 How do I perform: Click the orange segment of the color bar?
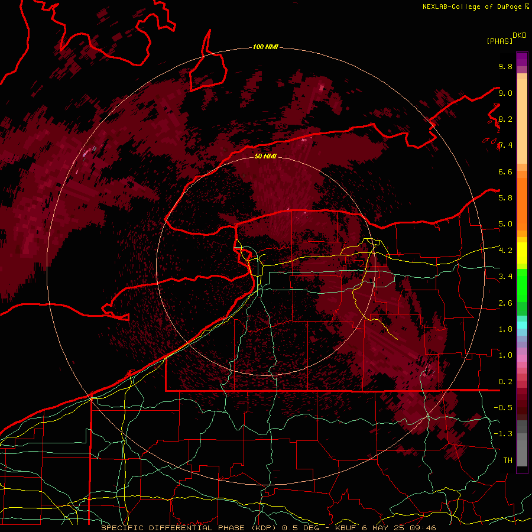coord(522,203)
